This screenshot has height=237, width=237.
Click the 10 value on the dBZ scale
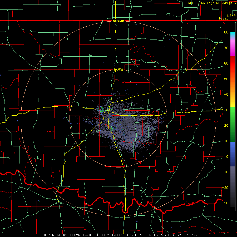point(226,141)
